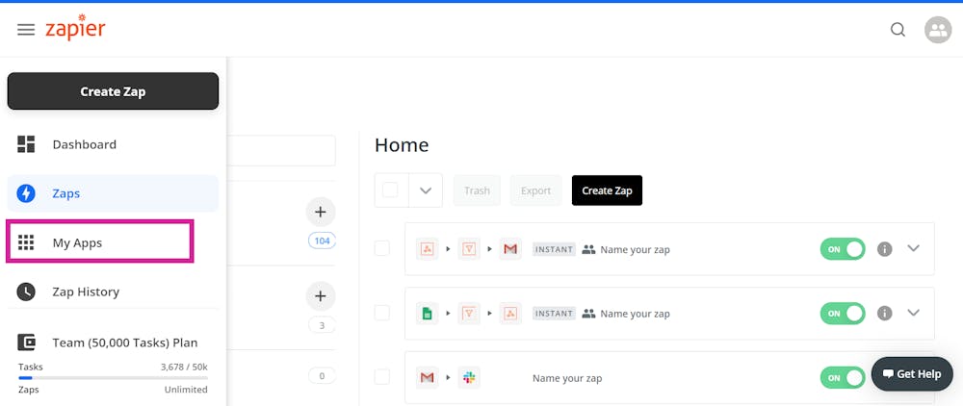Click the Slack icon in third zap row
Image resolution: width=963 pixels, height=406 pixels.
coord(469,378)
